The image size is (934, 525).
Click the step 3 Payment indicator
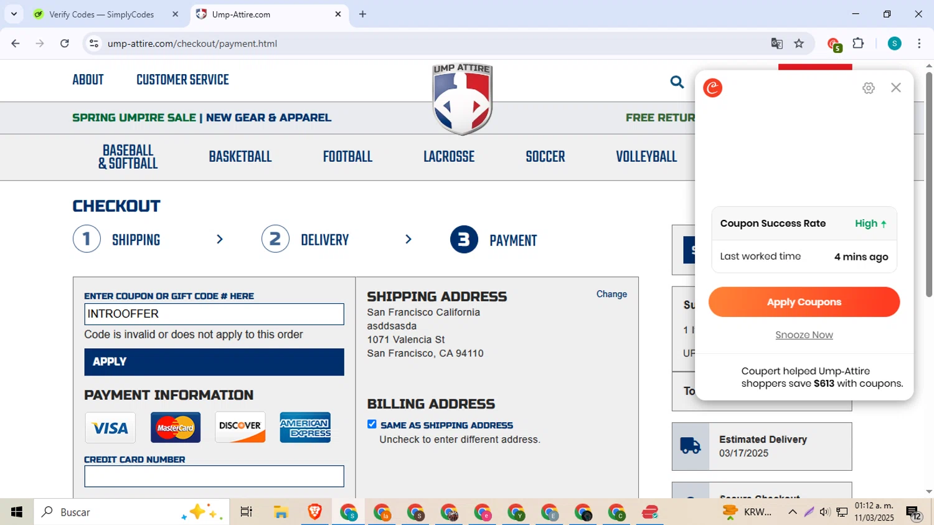(494, 240)
